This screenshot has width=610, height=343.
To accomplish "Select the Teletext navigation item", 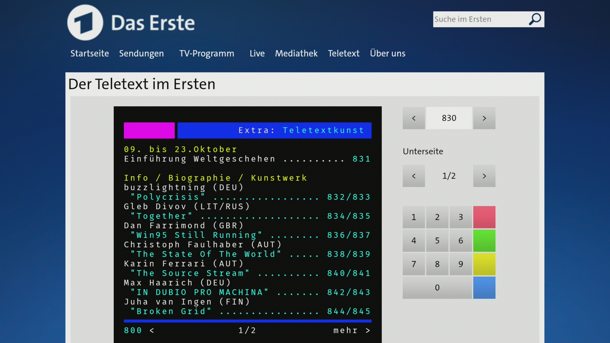I will [343, 53].
